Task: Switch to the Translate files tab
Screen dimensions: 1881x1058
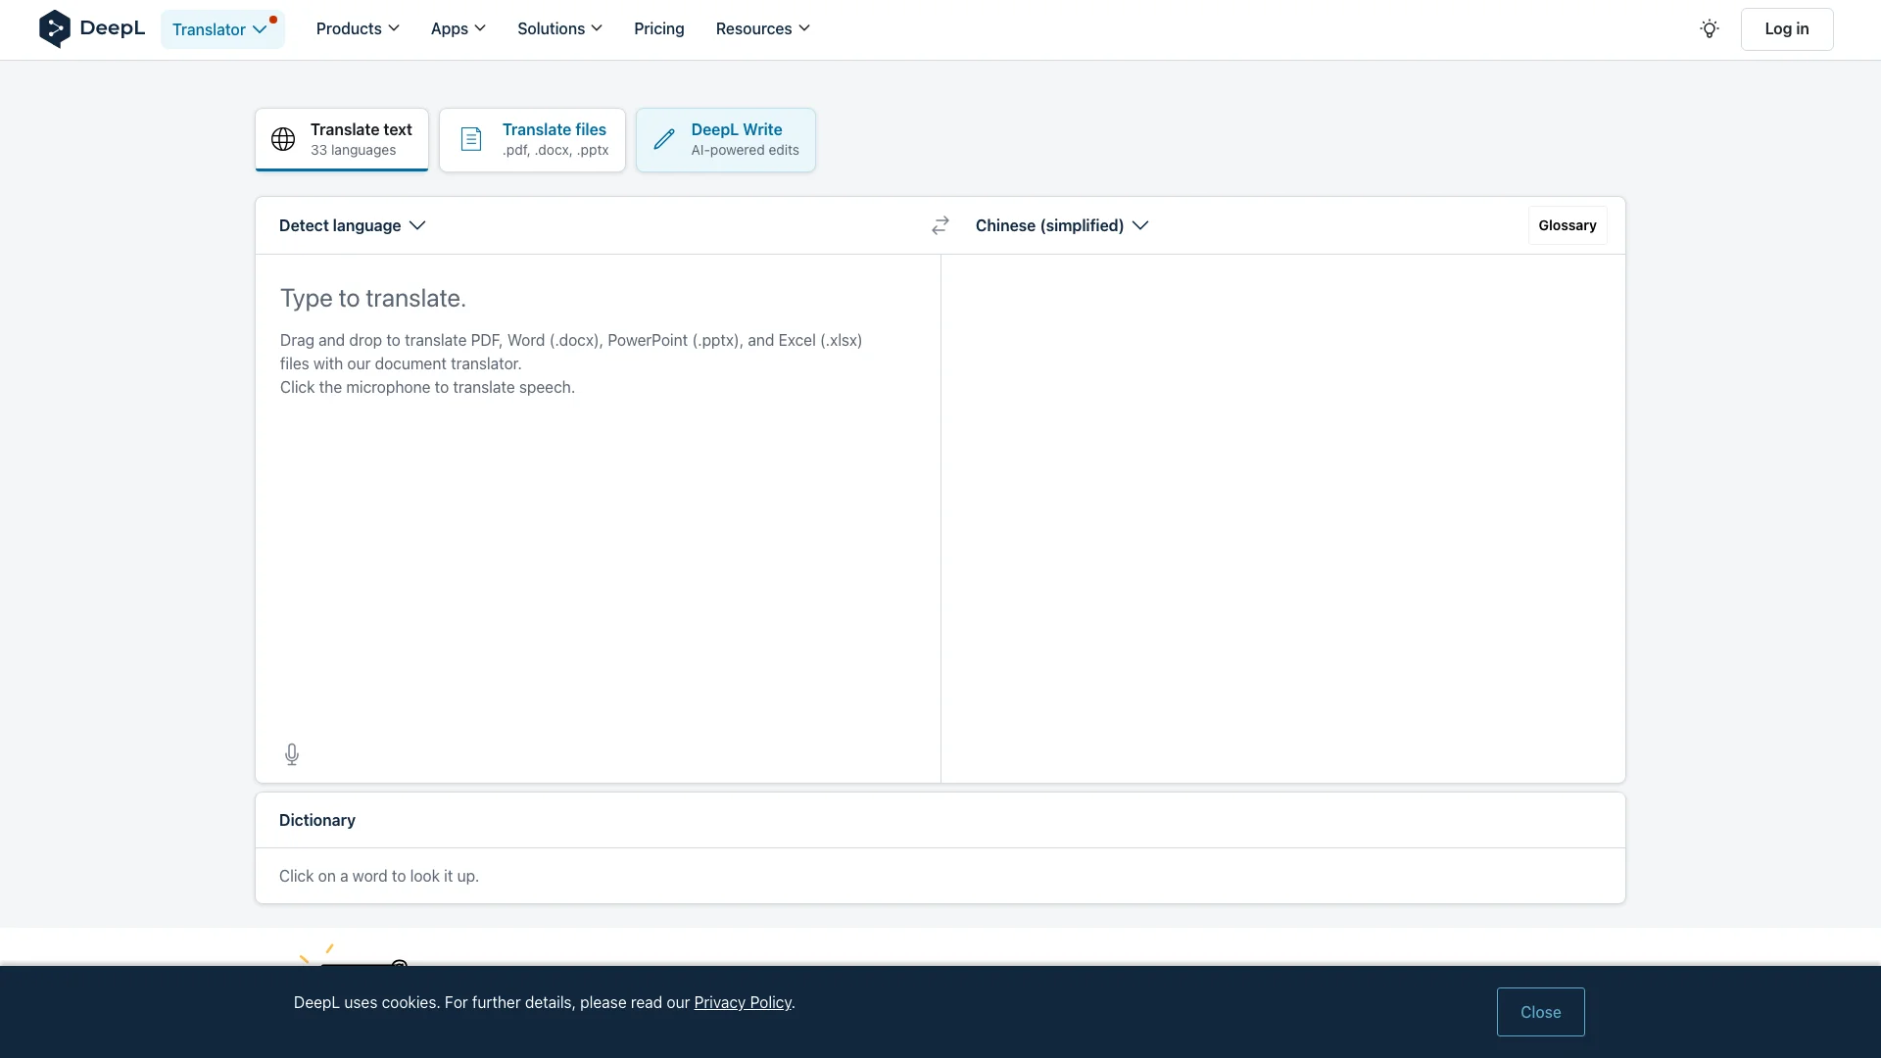Action: point(532,139)
